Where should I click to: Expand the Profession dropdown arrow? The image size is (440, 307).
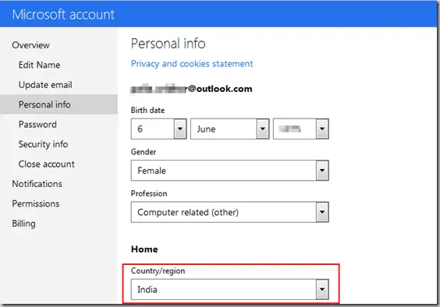coord(322,212)
